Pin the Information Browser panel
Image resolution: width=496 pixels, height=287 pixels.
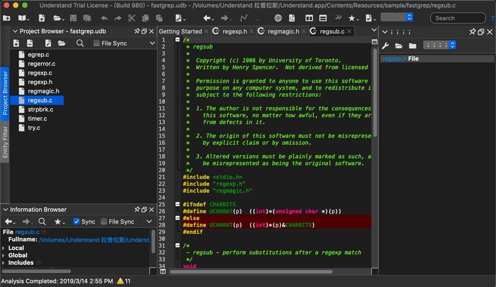137,209
